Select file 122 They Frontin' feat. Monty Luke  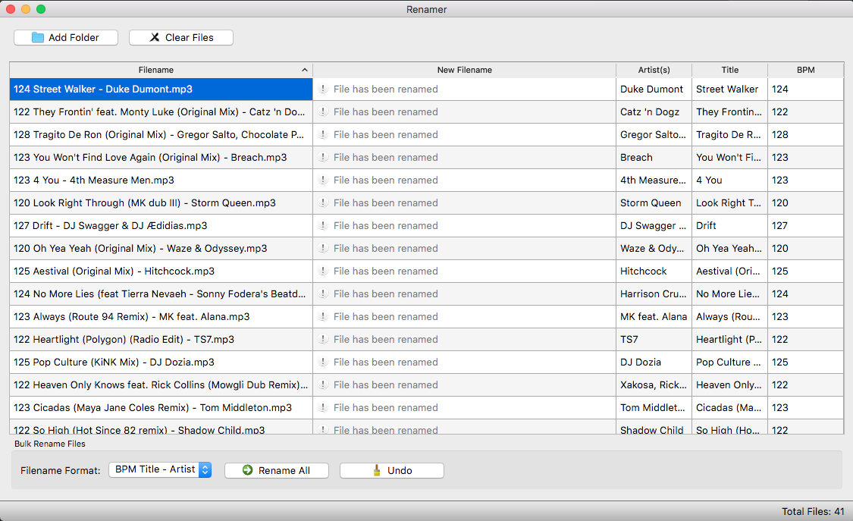159,112
